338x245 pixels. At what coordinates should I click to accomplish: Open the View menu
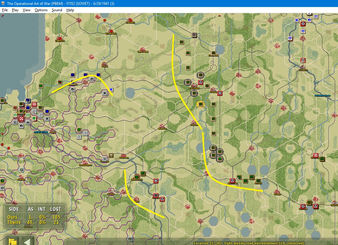[x=27, y=10]
